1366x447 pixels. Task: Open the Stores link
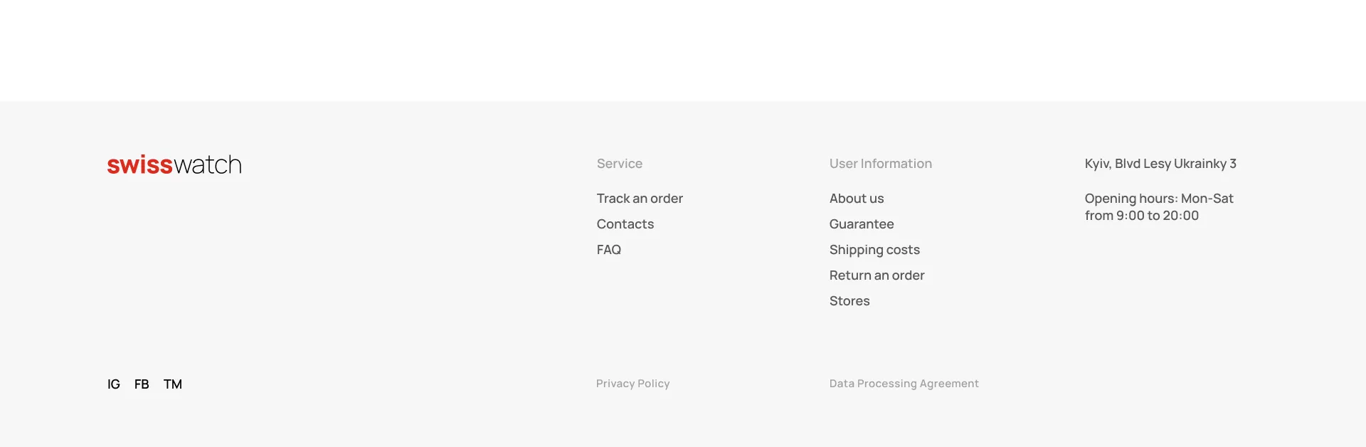coord(849,301)
